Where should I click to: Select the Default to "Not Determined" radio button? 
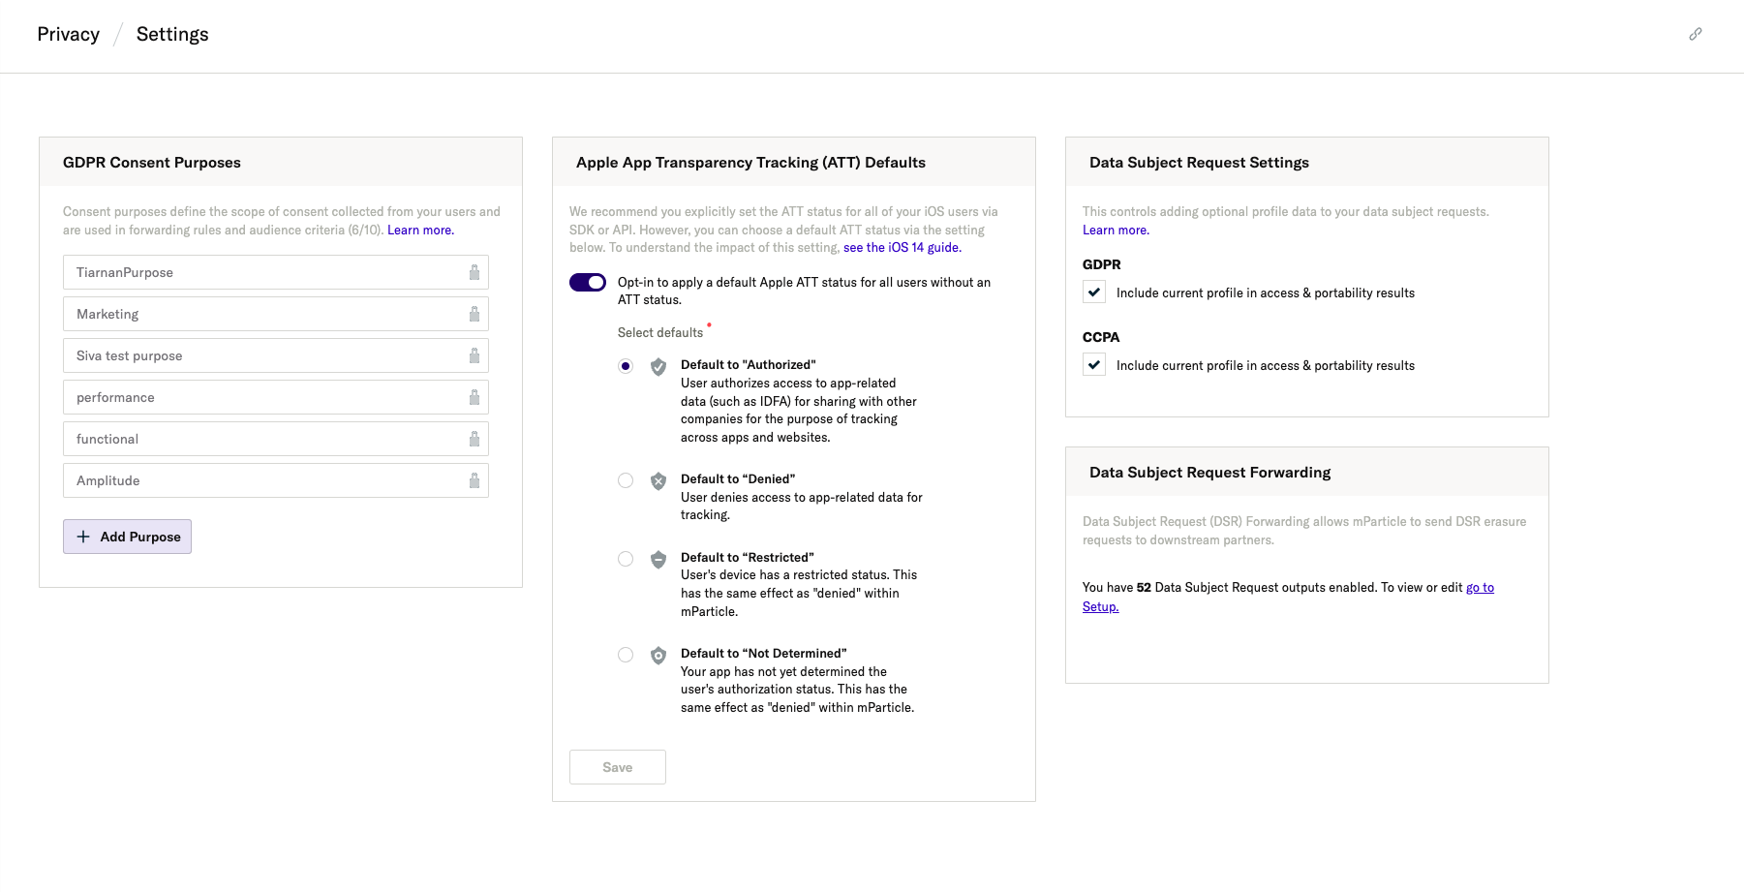pyautogui.click(x=626, y=655)
